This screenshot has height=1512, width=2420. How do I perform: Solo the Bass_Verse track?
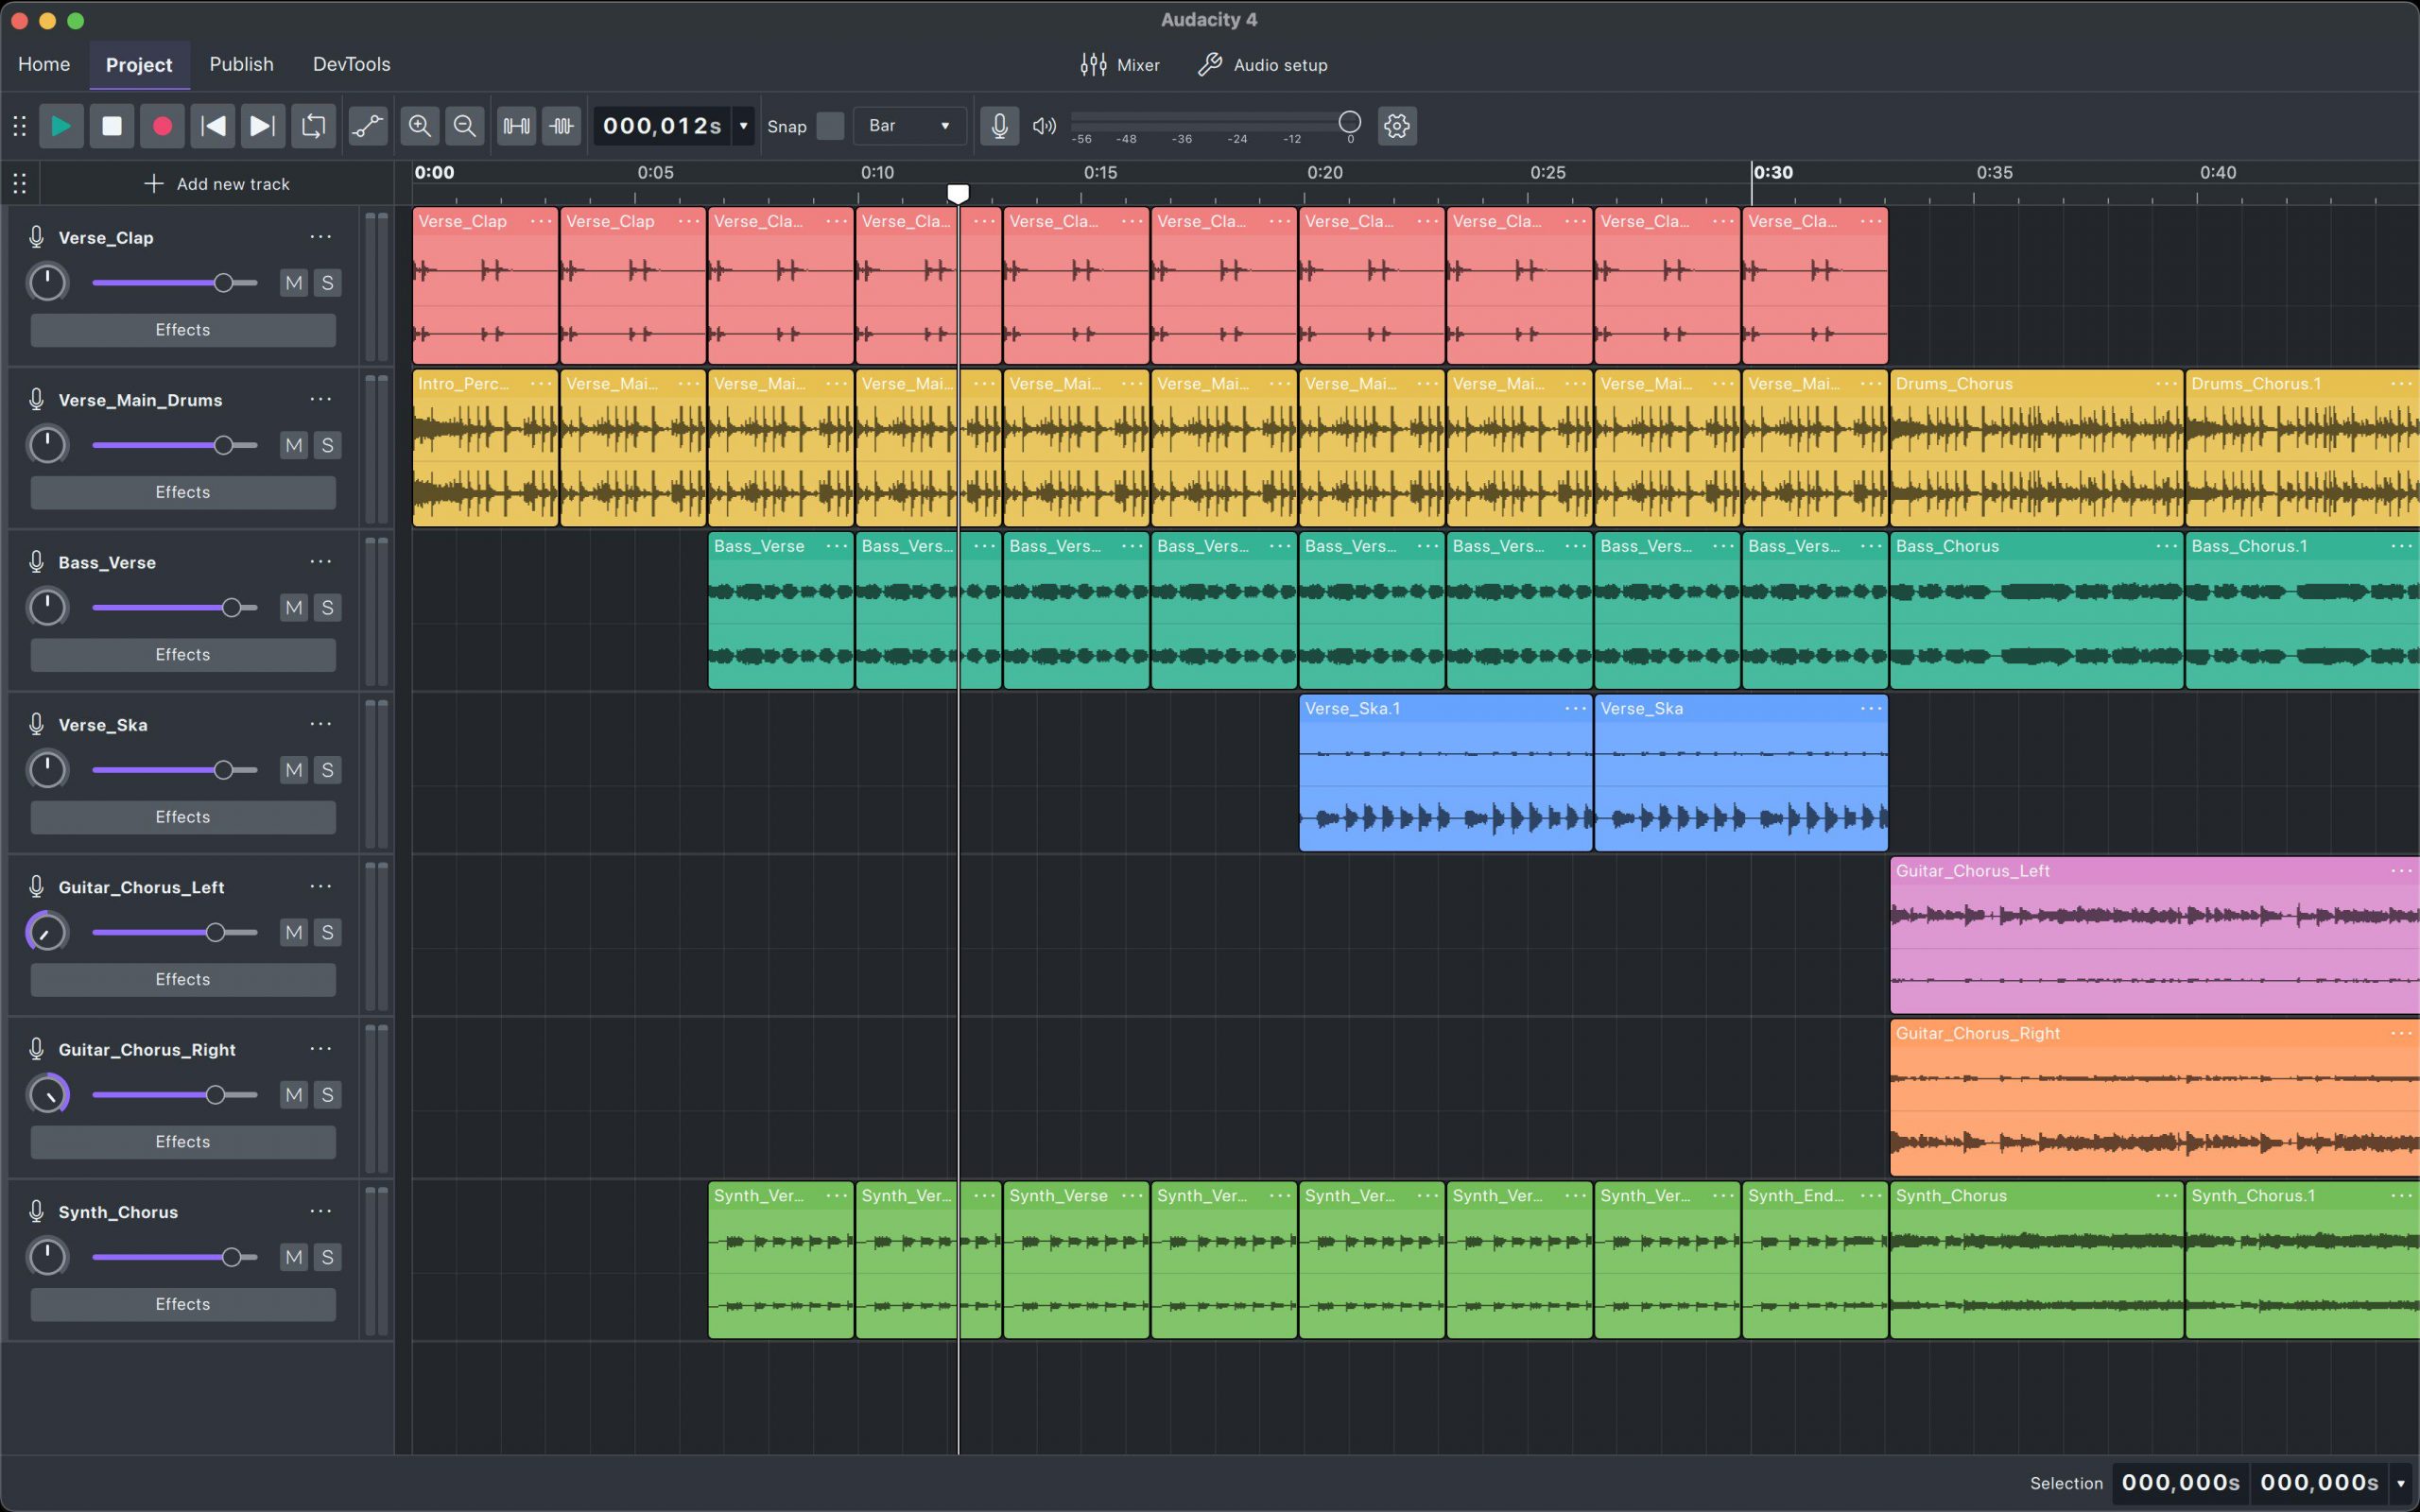(326, 607)
